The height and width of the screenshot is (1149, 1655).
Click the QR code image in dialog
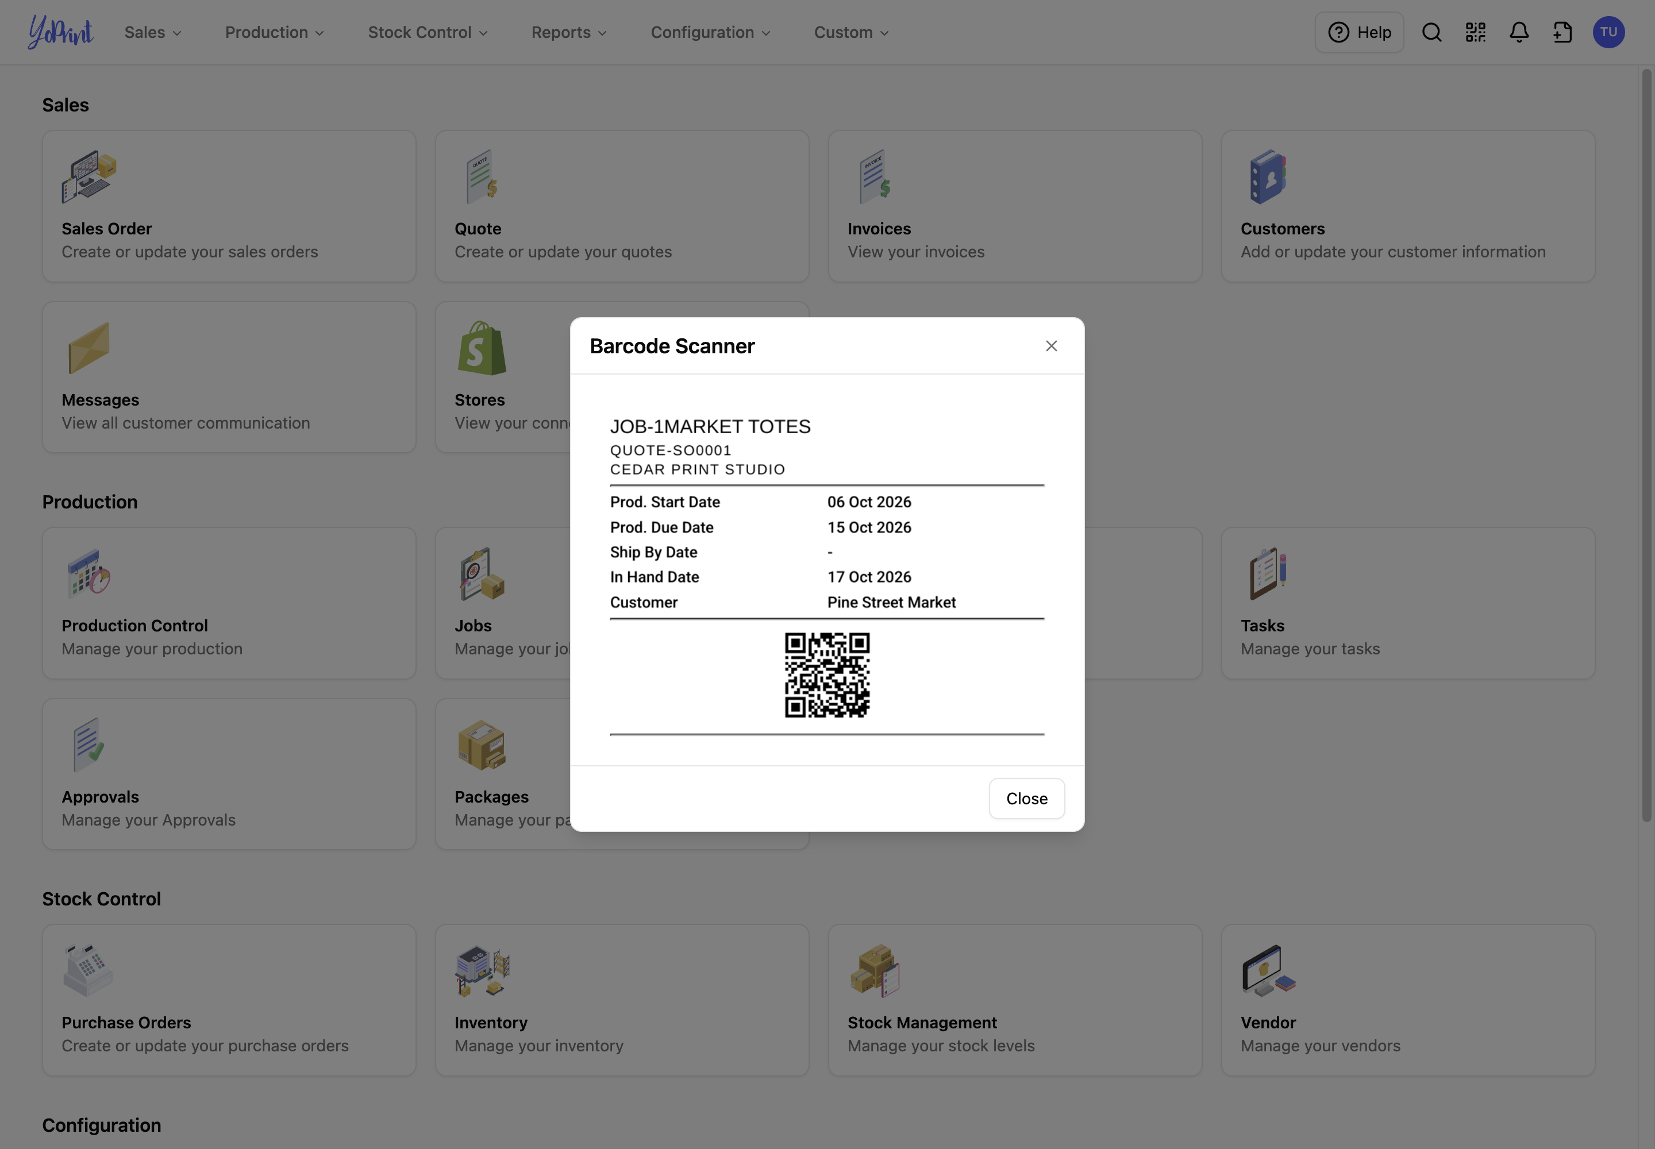(x=827, y=675)
